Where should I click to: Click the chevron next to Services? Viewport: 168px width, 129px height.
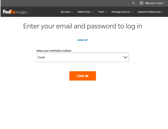pyautogui.click(x=72, y=12)
